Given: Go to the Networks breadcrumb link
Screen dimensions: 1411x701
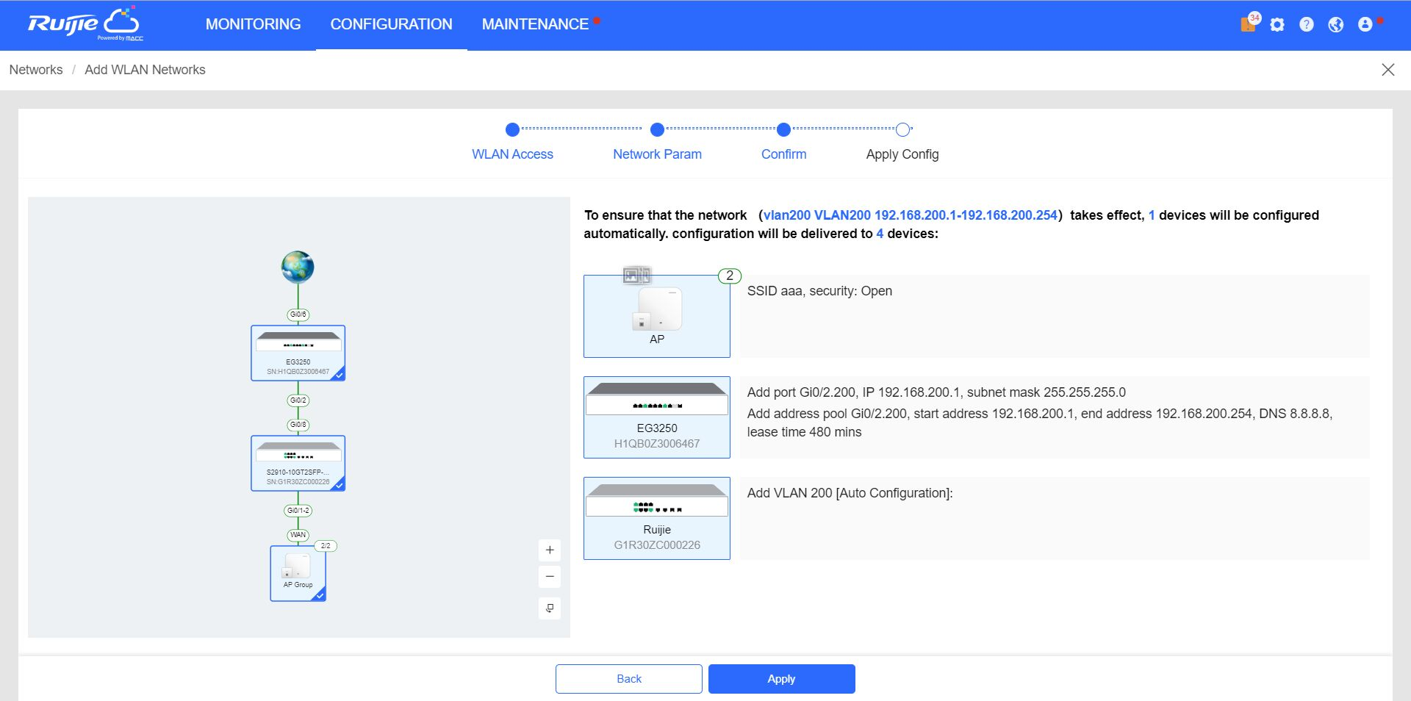Looking at the screenshot, I should pos(36,70).
